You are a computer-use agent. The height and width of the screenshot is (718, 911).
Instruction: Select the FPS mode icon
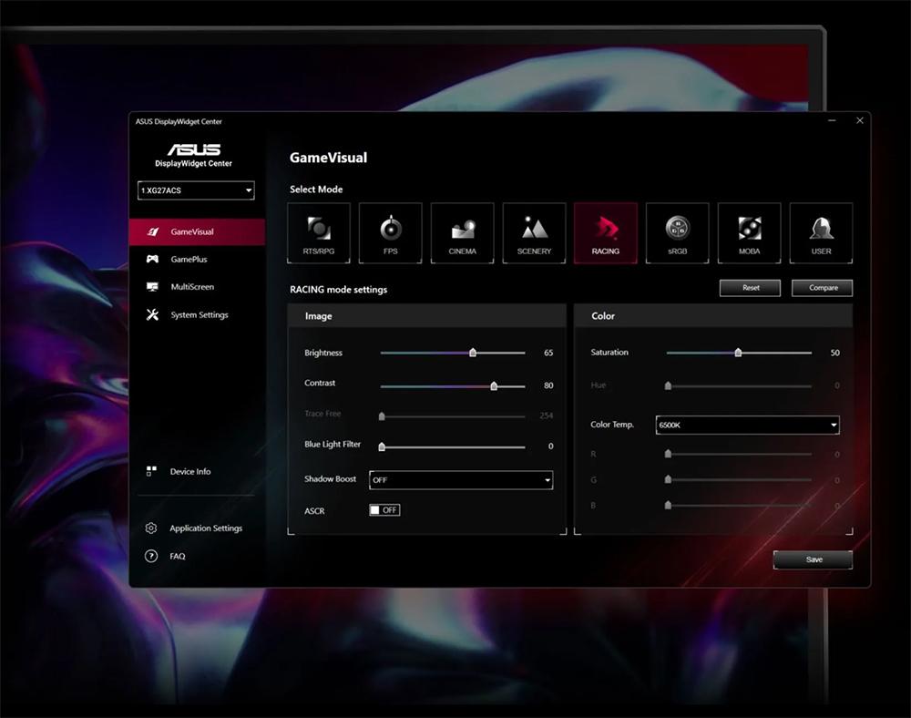coord(390,232)
